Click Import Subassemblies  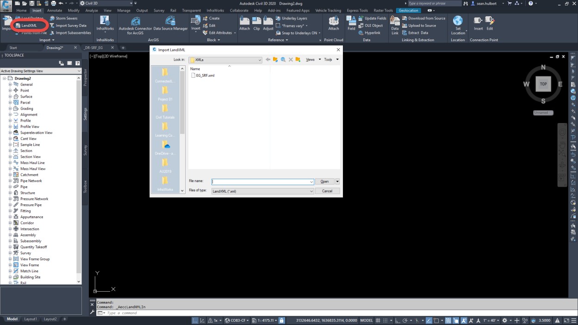tap(70, 33)
